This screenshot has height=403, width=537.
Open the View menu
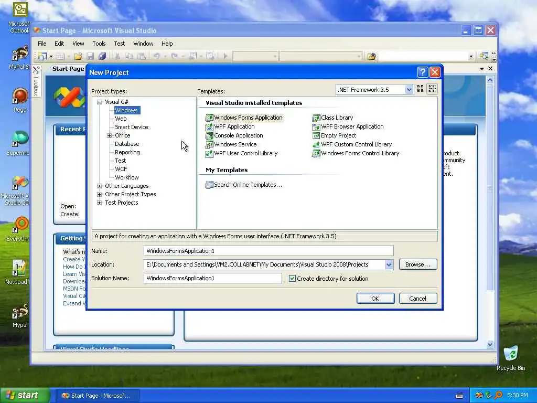pos(78,44)
